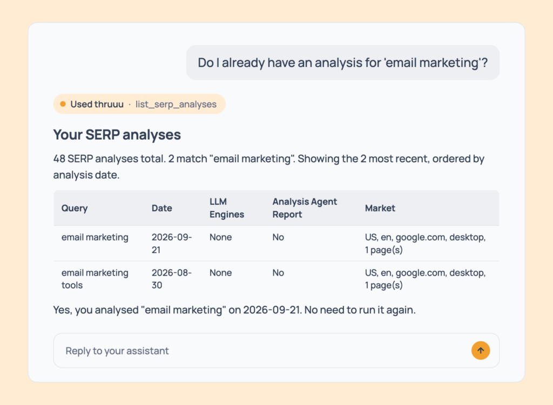Click the orange status dot beside "Used thruuu"
Viewport: 553px width, 405px height.
pyautogui.click(x=63, y=104)
